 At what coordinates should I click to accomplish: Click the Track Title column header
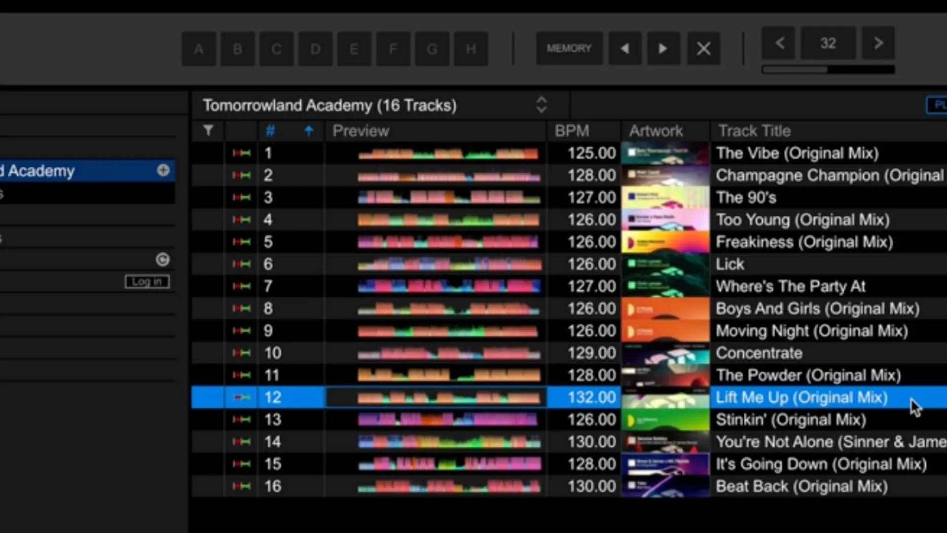[755, 131]
